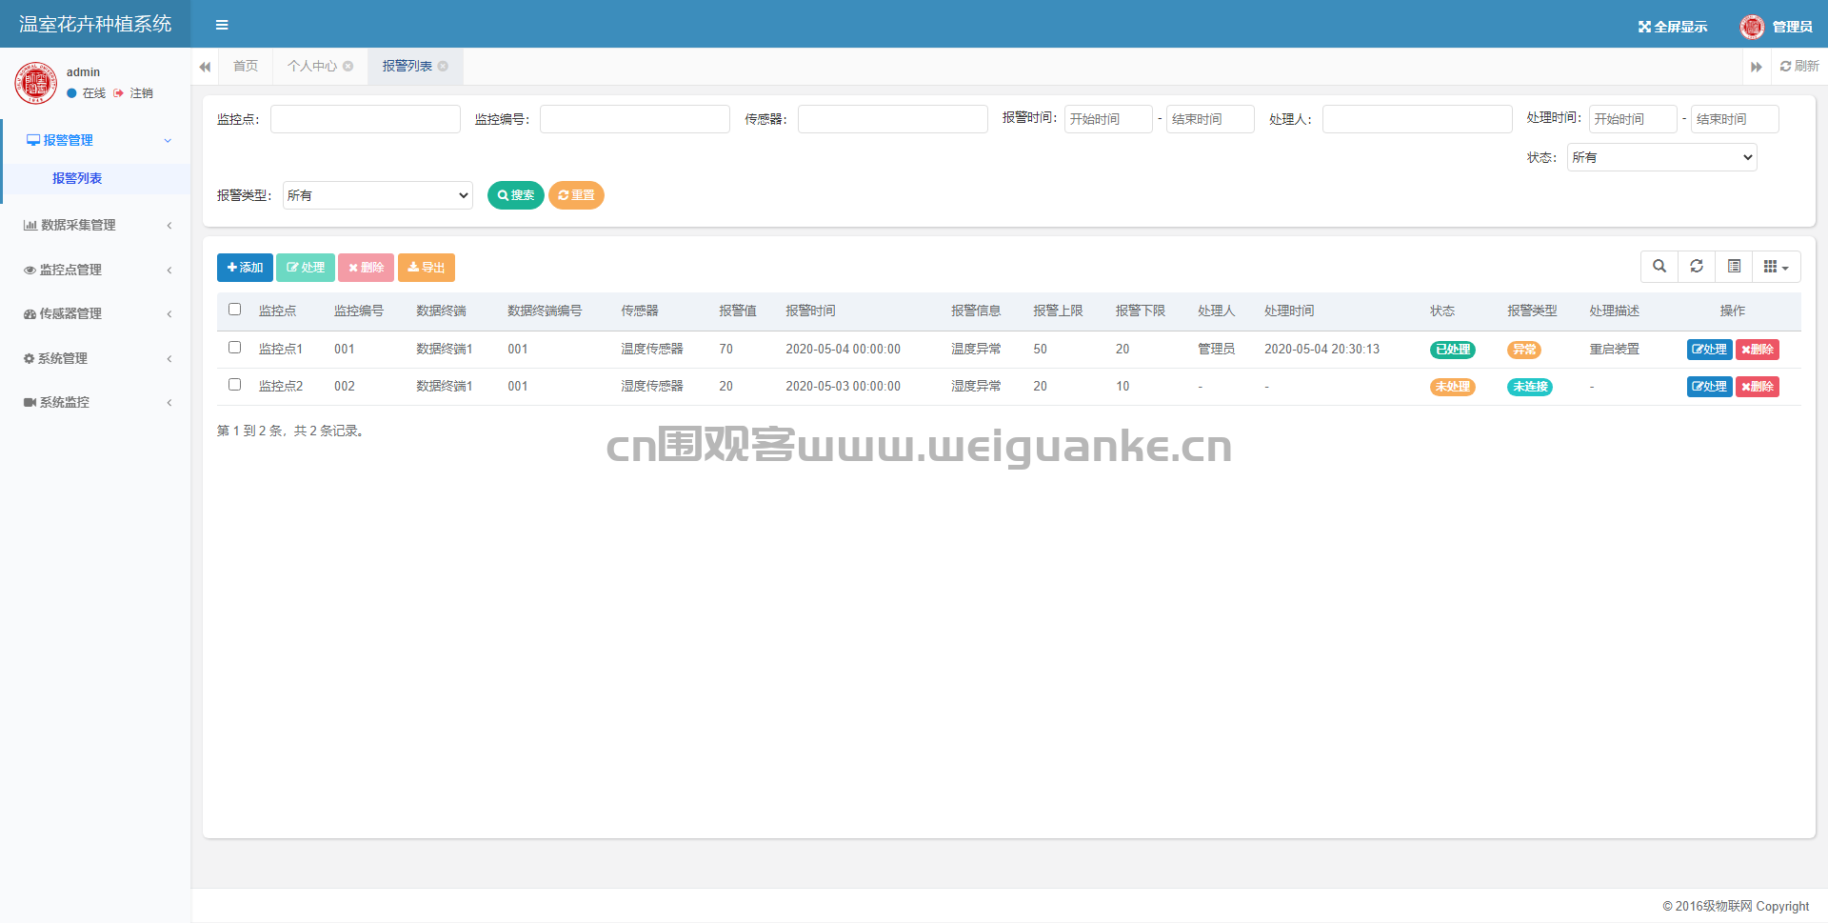Click the 删除 toolbar button
This screenshot has height=923, width=1828.
click(366, 268)
